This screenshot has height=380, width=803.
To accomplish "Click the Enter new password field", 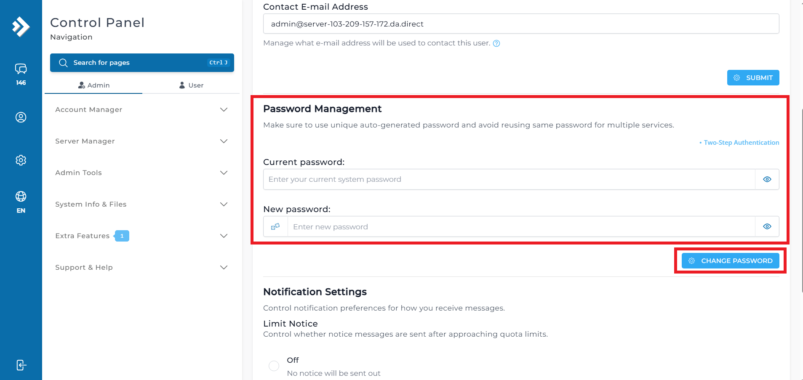I will point(521,227).
